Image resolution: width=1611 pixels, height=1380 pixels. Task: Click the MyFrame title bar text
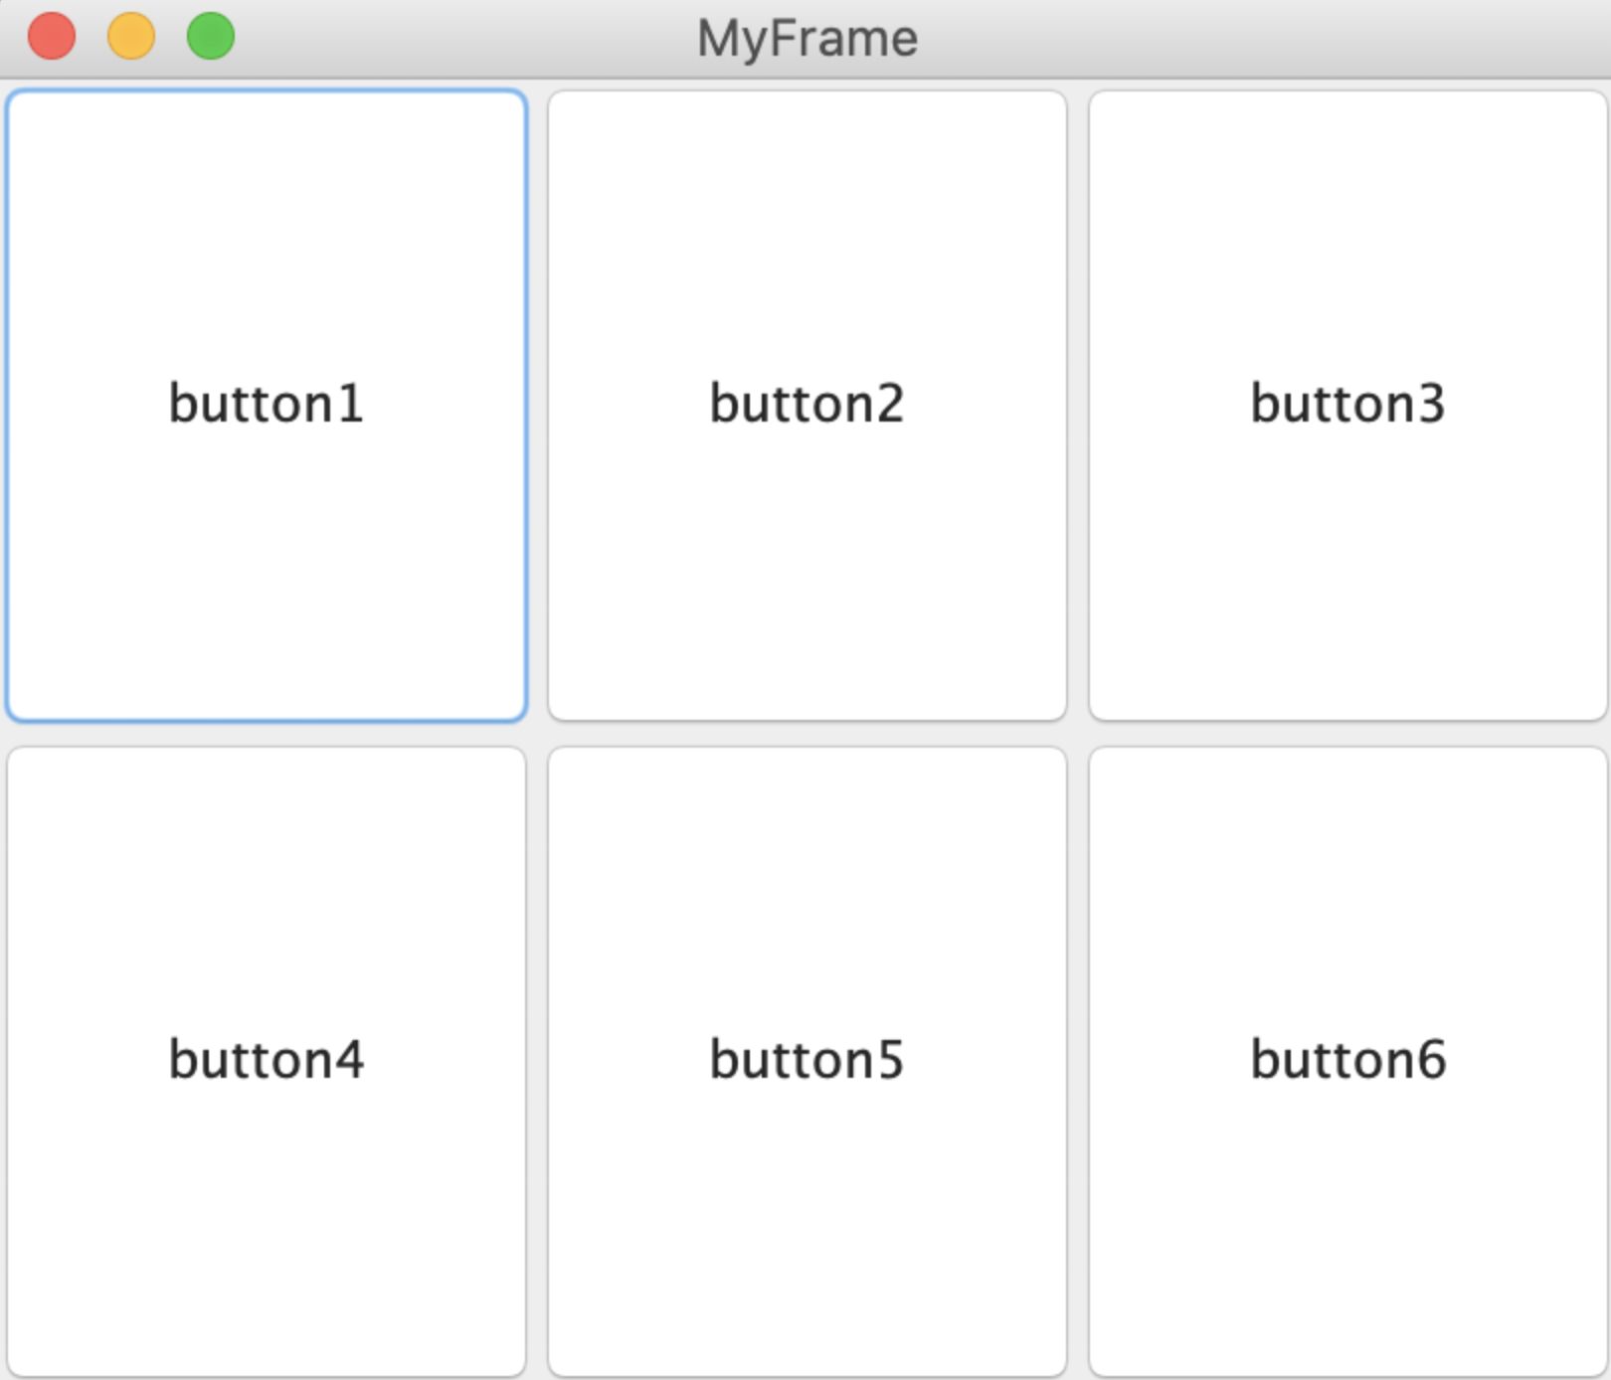point(806,39)
